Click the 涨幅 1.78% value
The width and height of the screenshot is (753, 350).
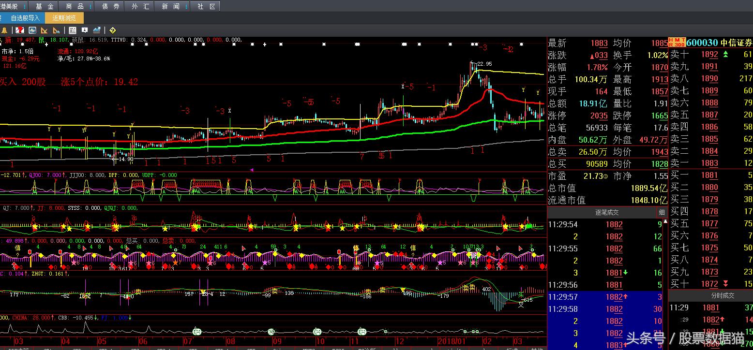point(597,68)
